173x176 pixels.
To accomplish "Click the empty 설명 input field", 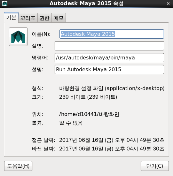I will tap(109, 46).
